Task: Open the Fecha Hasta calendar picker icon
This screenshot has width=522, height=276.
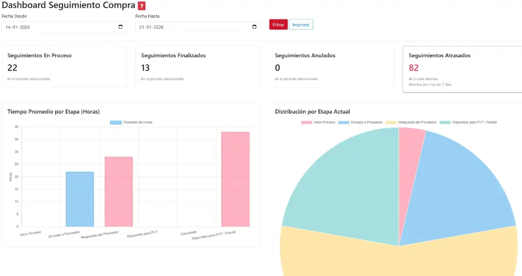Action: 254,27
